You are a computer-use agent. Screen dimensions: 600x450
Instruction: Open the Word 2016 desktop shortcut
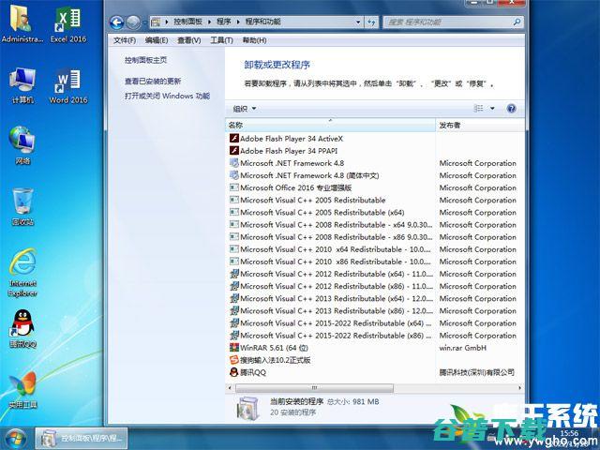pyautogui.click(x=68, y=85)
